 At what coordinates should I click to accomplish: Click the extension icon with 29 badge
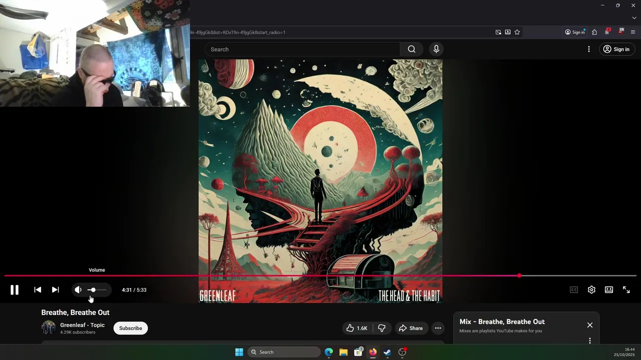pos(621,31)
